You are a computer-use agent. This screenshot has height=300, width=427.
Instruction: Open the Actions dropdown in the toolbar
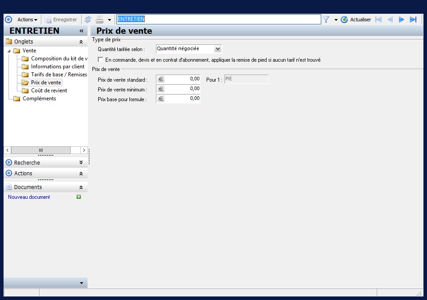(x=27, y=20)
